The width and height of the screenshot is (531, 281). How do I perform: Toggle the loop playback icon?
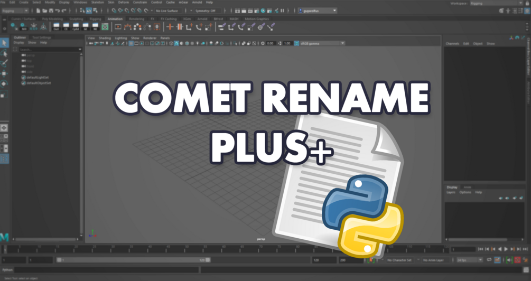(489, 260)
